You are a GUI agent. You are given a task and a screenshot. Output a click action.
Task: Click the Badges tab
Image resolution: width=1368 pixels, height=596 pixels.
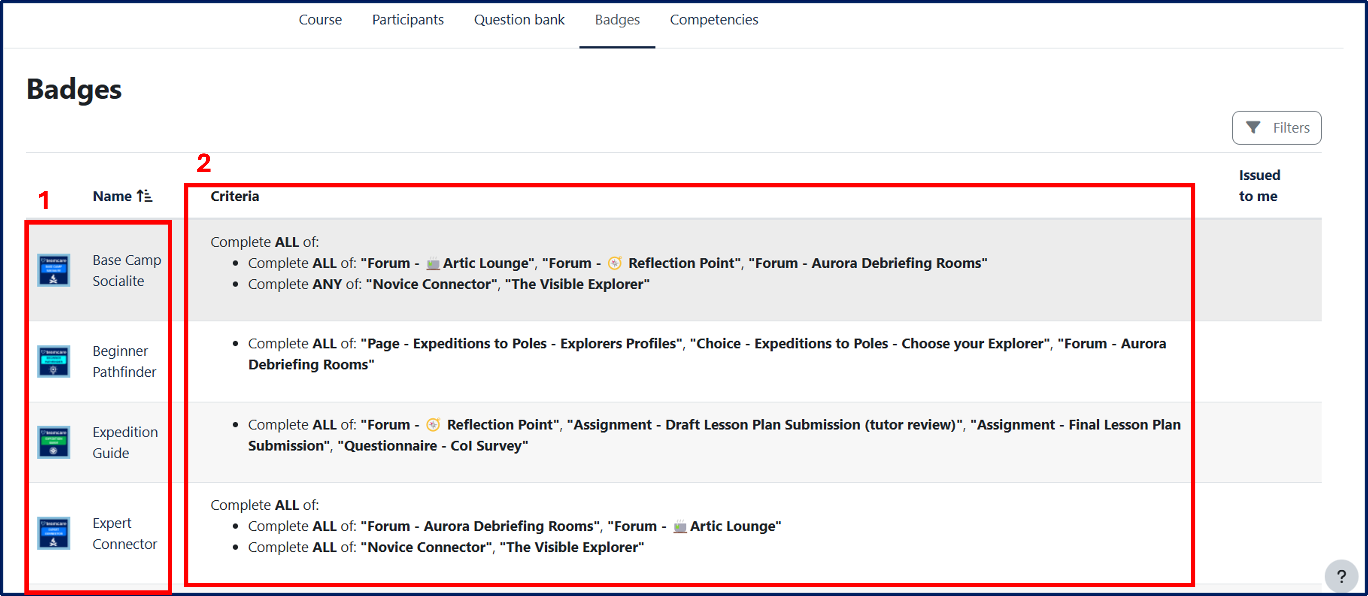[x=617, y=19]
